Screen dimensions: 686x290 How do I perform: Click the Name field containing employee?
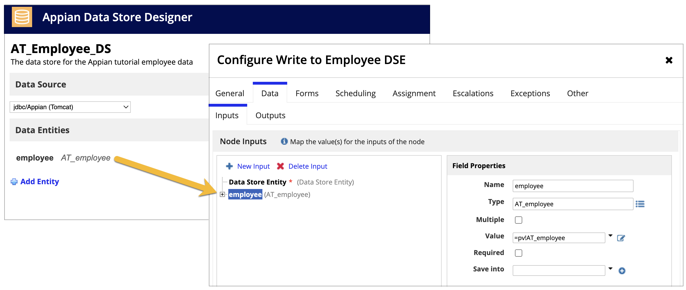click(x=573, y=186)
